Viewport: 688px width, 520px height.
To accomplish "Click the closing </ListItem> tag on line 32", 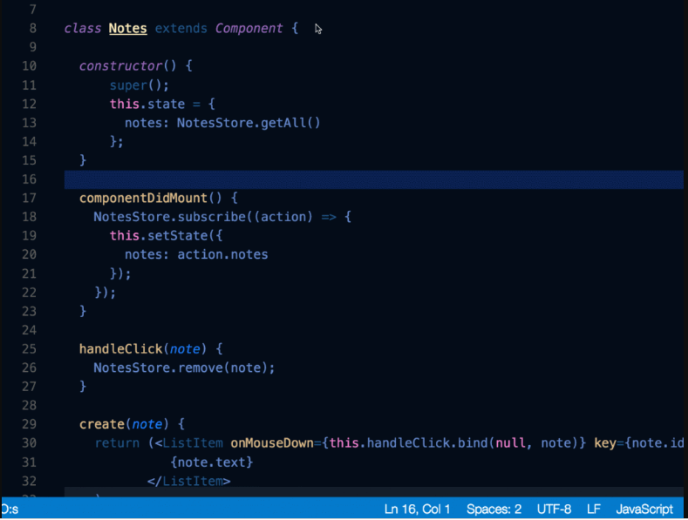I will [188, 482].
